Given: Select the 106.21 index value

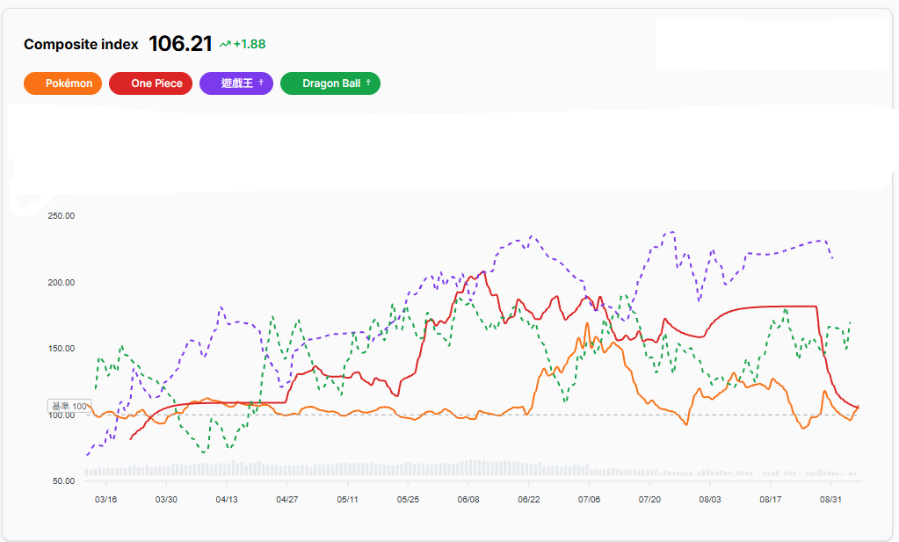Looking at the screenshot, I should (180, 44).
